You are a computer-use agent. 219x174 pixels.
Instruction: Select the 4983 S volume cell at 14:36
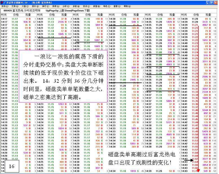[171, 64]
